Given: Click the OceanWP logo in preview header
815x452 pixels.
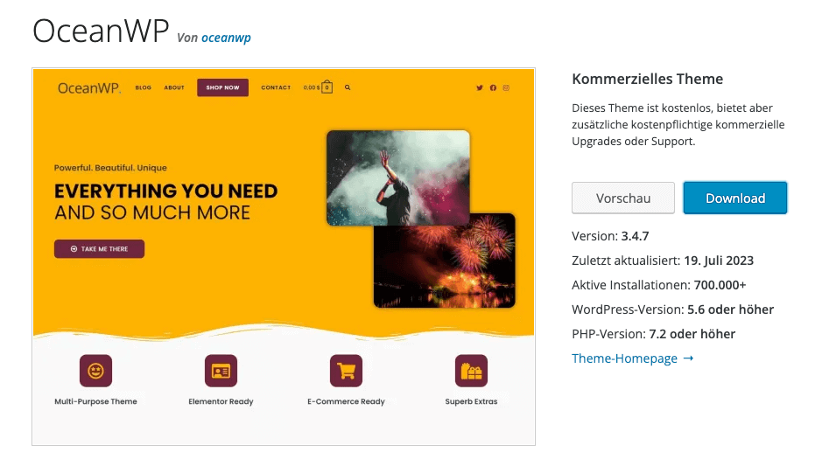Looking at the screenshot, I should [89, 88].
